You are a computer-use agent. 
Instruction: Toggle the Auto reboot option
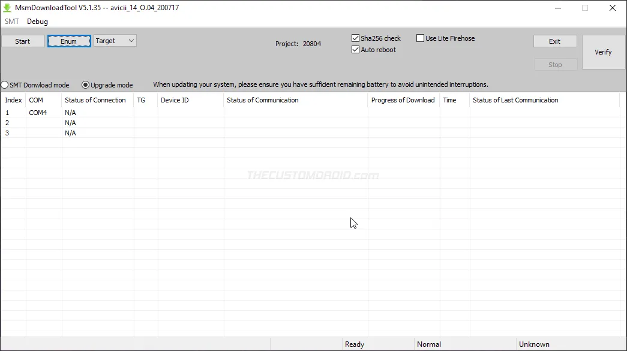355,50
